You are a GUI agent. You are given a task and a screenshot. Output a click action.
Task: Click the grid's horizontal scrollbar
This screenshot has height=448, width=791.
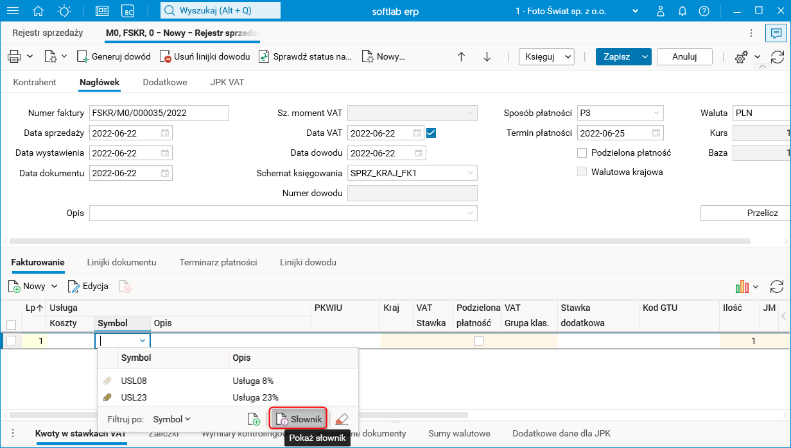coord(239,415)
